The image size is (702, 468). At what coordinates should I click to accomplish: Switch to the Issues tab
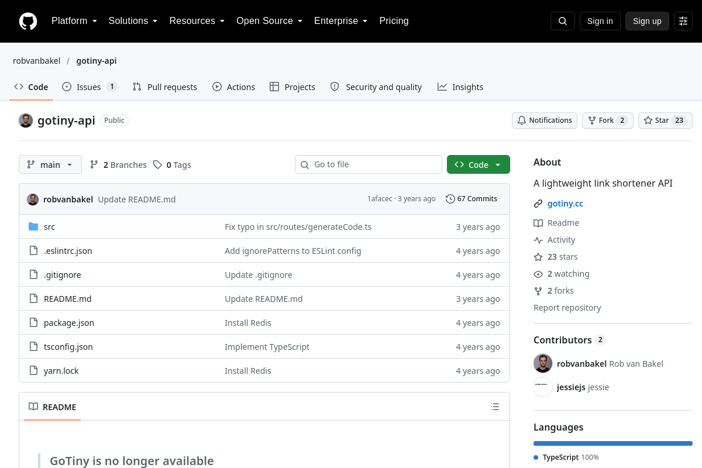[90, 87]
